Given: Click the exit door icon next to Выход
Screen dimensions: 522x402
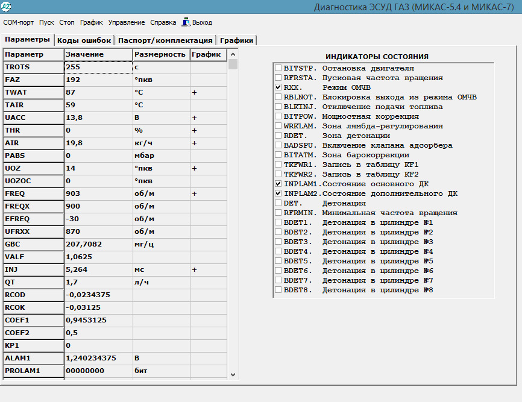Looking at the screenshot, I should click(x=186, y=22).
